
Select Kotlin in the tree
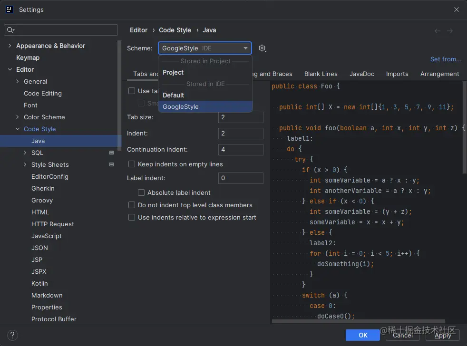click(39, 283)
